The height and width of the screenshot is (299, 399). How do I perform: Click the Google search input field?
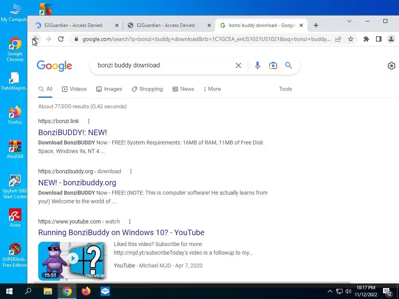(163, 65)
